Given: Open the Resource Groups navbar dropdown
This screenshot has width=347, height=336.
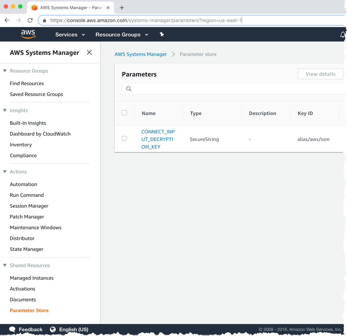Looking at the screenshot, I should [x=122, y=35].
